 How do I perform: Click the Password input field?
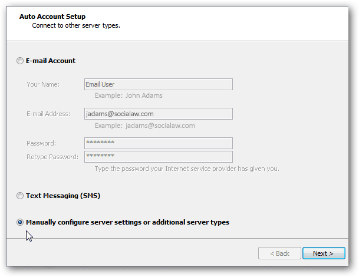(x=159, y=143)
